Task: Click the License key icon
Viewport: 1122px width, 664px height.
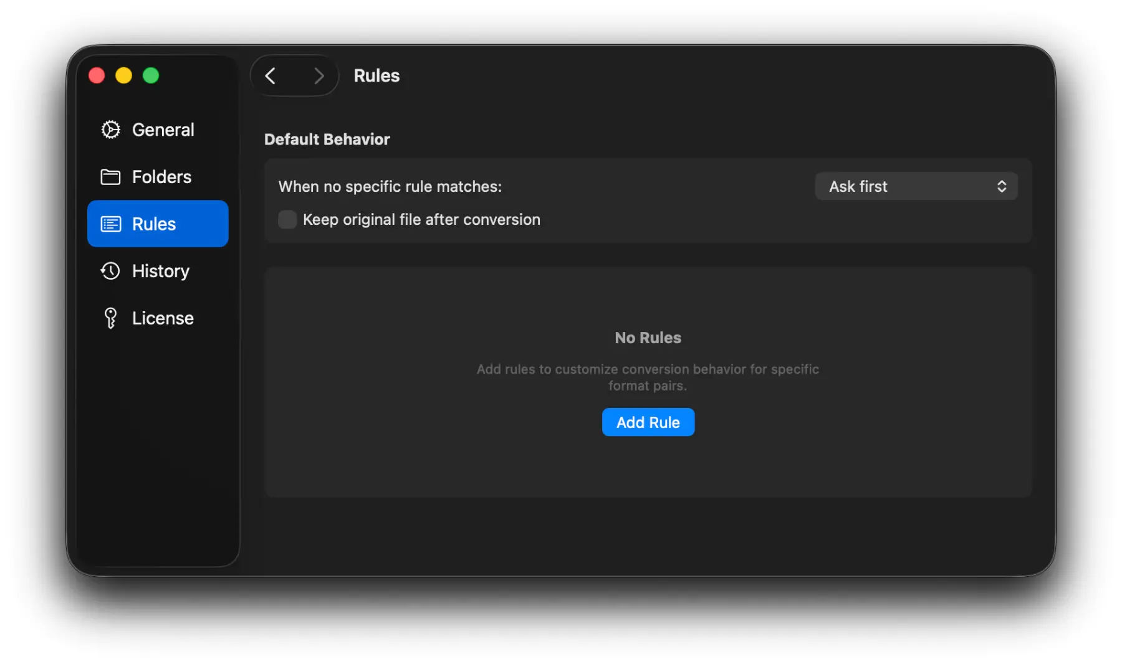Action: (x=110, y=318)
